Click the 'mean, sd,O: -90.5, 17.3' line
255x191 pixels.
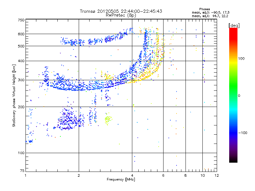point(211,12)
